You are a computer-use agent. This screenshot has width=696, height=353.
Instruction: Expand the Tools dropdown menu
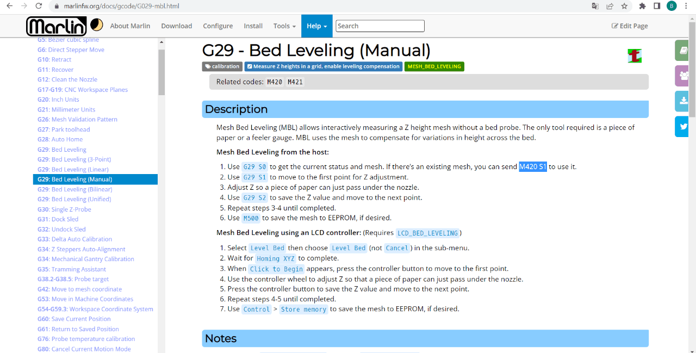(x=284, y=26)
